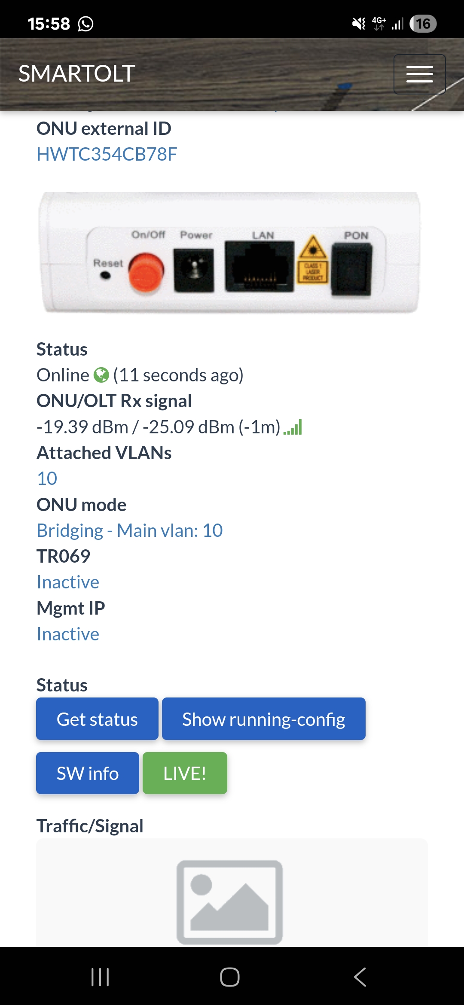Screen dimensions: 464x1005
Task: Tap the Android back arrow
Action: click(x=360, y=977)
